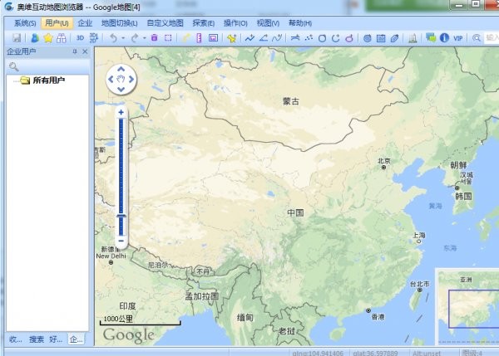Click the crossing lines icon in toolbar
Viewport: 499px width, 356px height.
coord(295,38)
